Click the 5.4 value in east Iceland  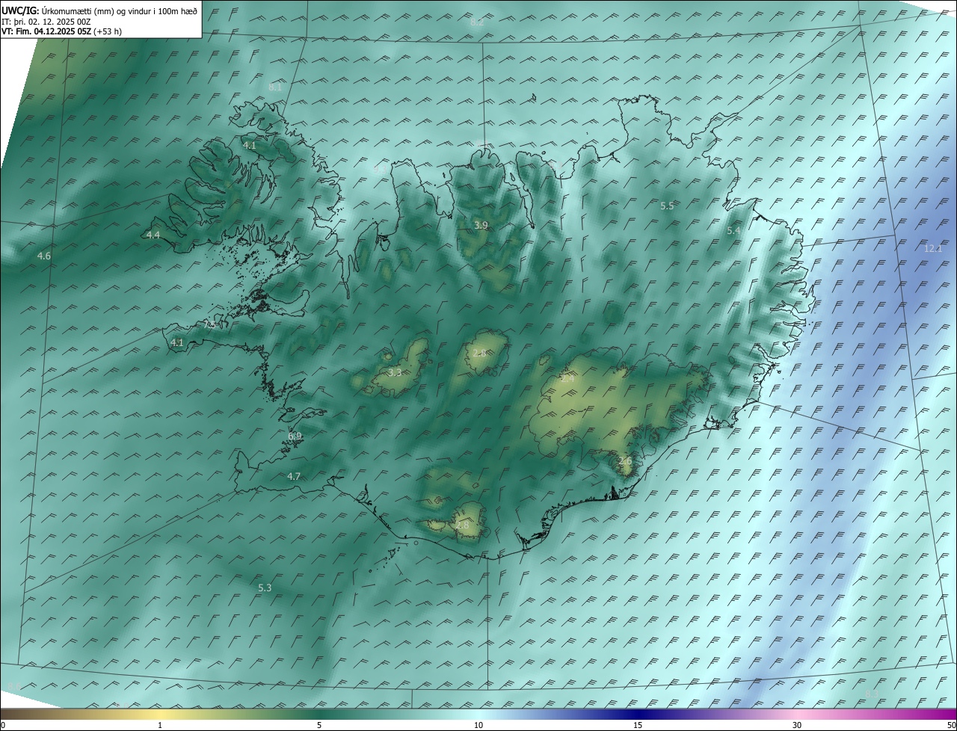click(x=733, y=231)
